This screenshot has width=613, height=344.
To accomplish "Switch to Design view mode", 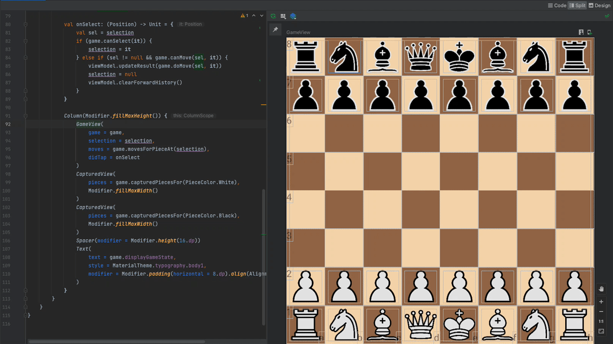I will (x=599, y=6).
